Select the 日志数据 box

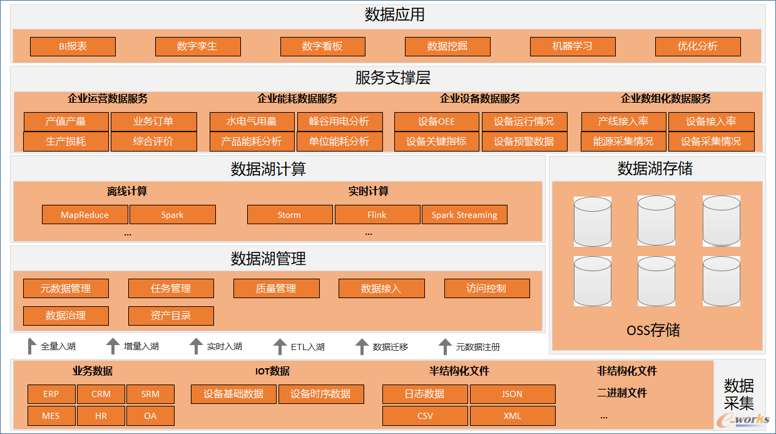(425, 394)
